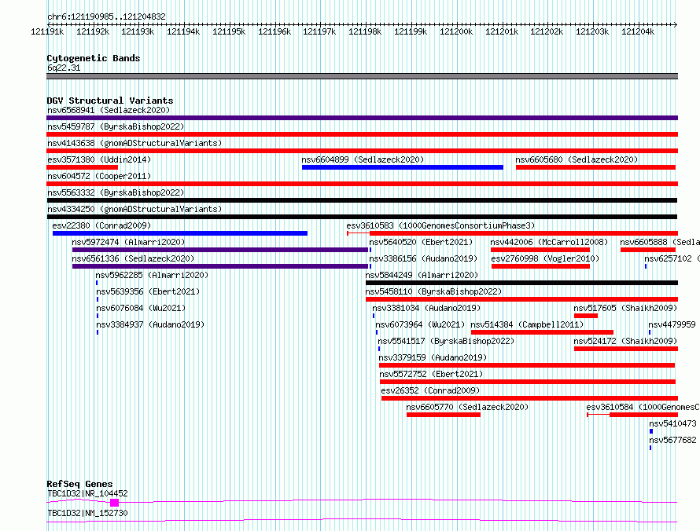Click the 121191k ruler tick label
Viewport: 700px width, 531px height.
pos(47,31)
